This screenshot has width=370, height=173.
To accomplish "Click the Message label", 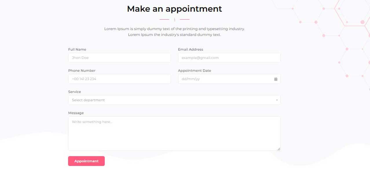I will (x=76, y=113).
